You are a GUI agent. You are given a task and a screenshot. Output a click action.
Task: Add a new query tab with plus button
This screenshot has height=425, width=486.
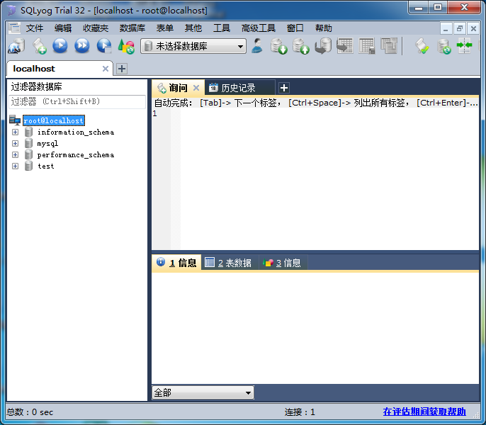[x=284, y=88]
